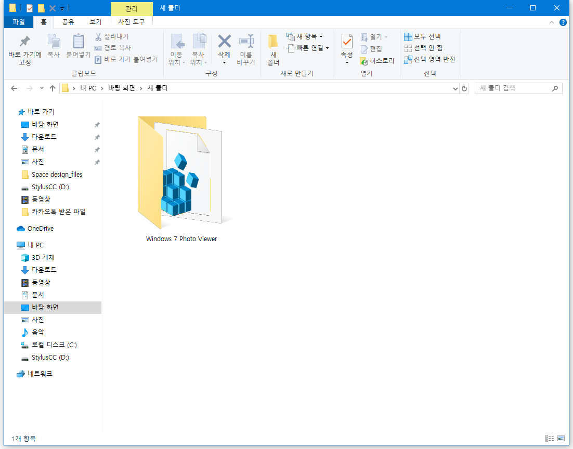Go forward with the right arrow
Screen dimensions: 573x449
(30, 88)
